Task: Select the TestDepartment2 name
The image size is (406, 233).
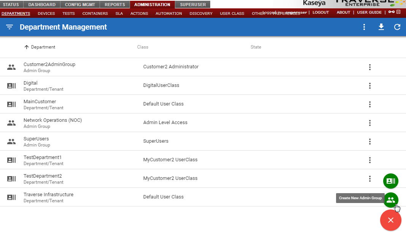Action: tap(43, 176)
